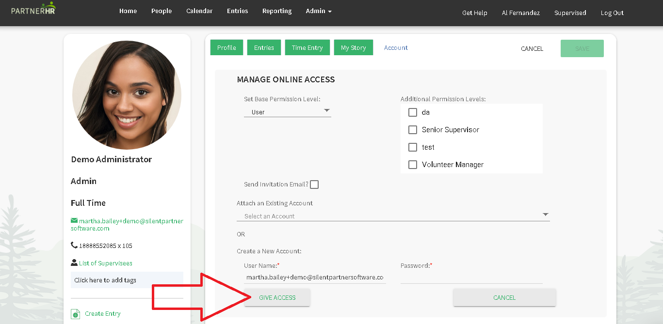Toggle Send Invitation Email checkbox
The height and width of the screenshot is (324, 663).
point(314,185)
